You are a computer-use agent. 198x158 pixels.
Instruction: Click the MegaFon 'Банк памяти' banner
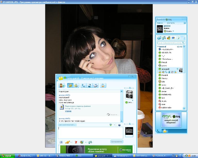96,150
